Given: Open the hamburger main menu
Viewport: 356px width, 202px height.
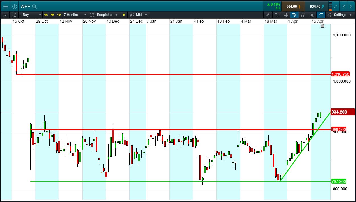Looking at the screenshot, I should click(5, 6).
